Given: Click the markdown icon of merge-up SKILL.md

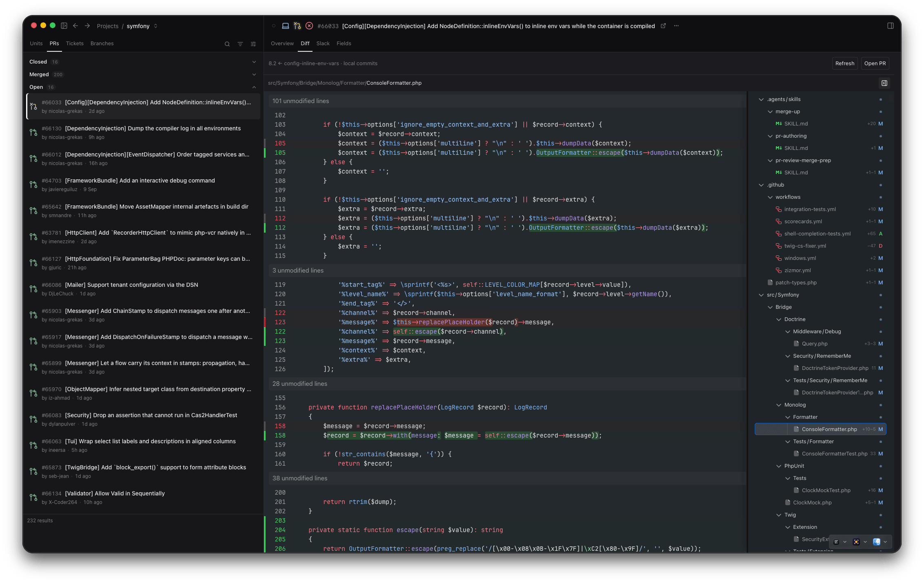Looking at the screenshot, I should pos(779,124).
